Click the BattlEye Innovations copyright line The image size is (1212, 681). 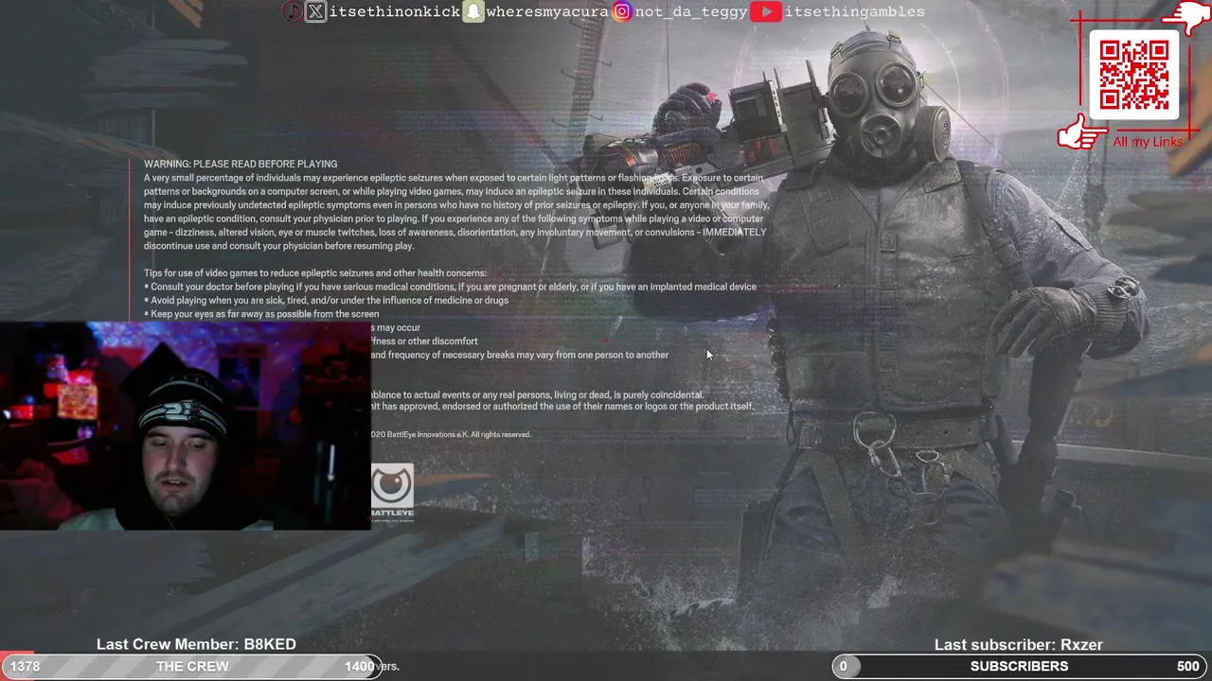click(x=451, y=435)
